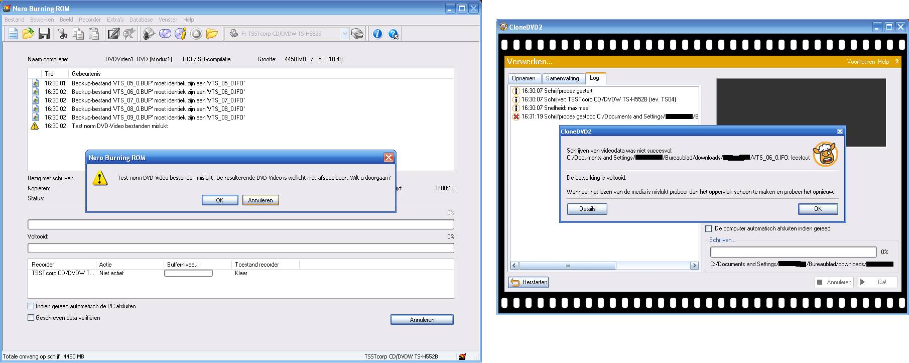This screenshot has width=909, height=363.
Task: Open the Venster menu
Action: (x=168, y=20)
